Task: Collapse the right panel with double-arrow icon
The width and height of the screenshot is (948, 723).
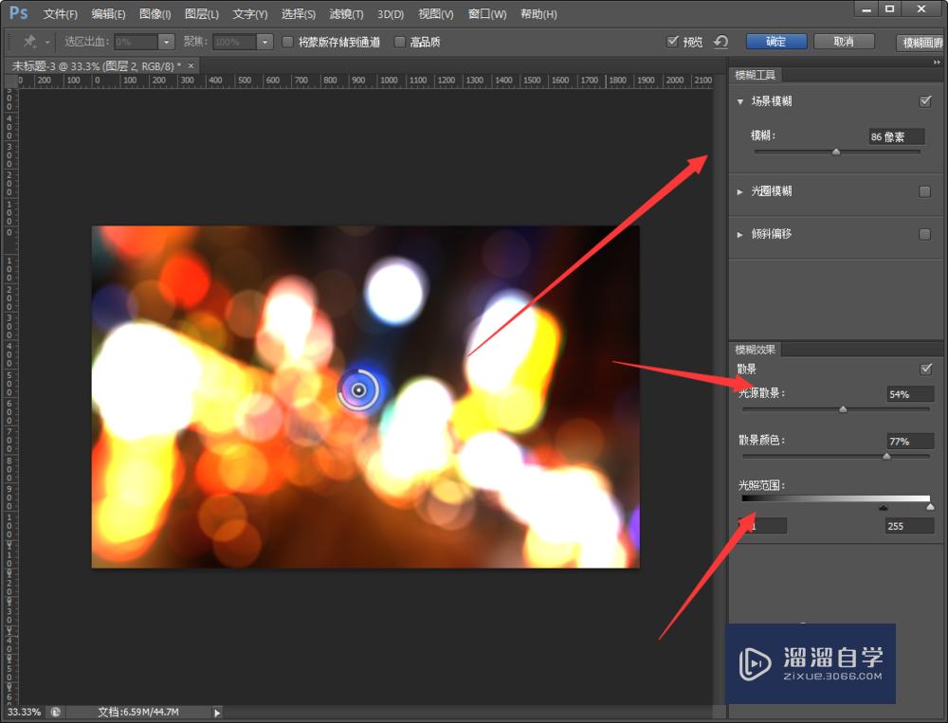Action: 937,63
